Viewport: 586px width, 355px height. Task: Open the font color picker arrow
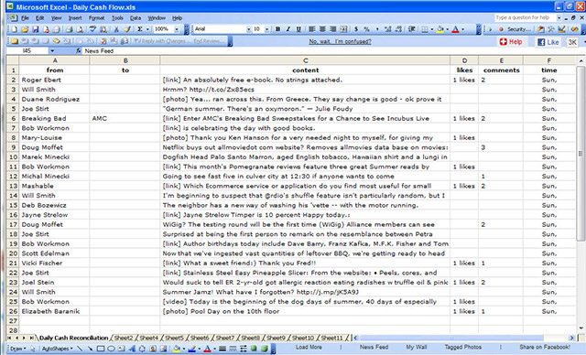[463, 29]
